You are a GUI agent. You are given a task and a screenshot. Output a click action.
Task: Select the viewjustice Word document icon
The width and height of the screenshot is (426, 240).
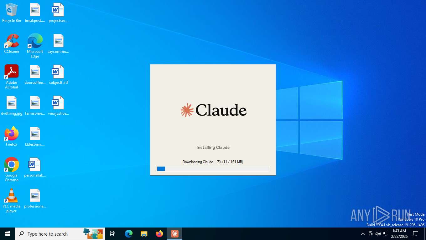point(58,106)
